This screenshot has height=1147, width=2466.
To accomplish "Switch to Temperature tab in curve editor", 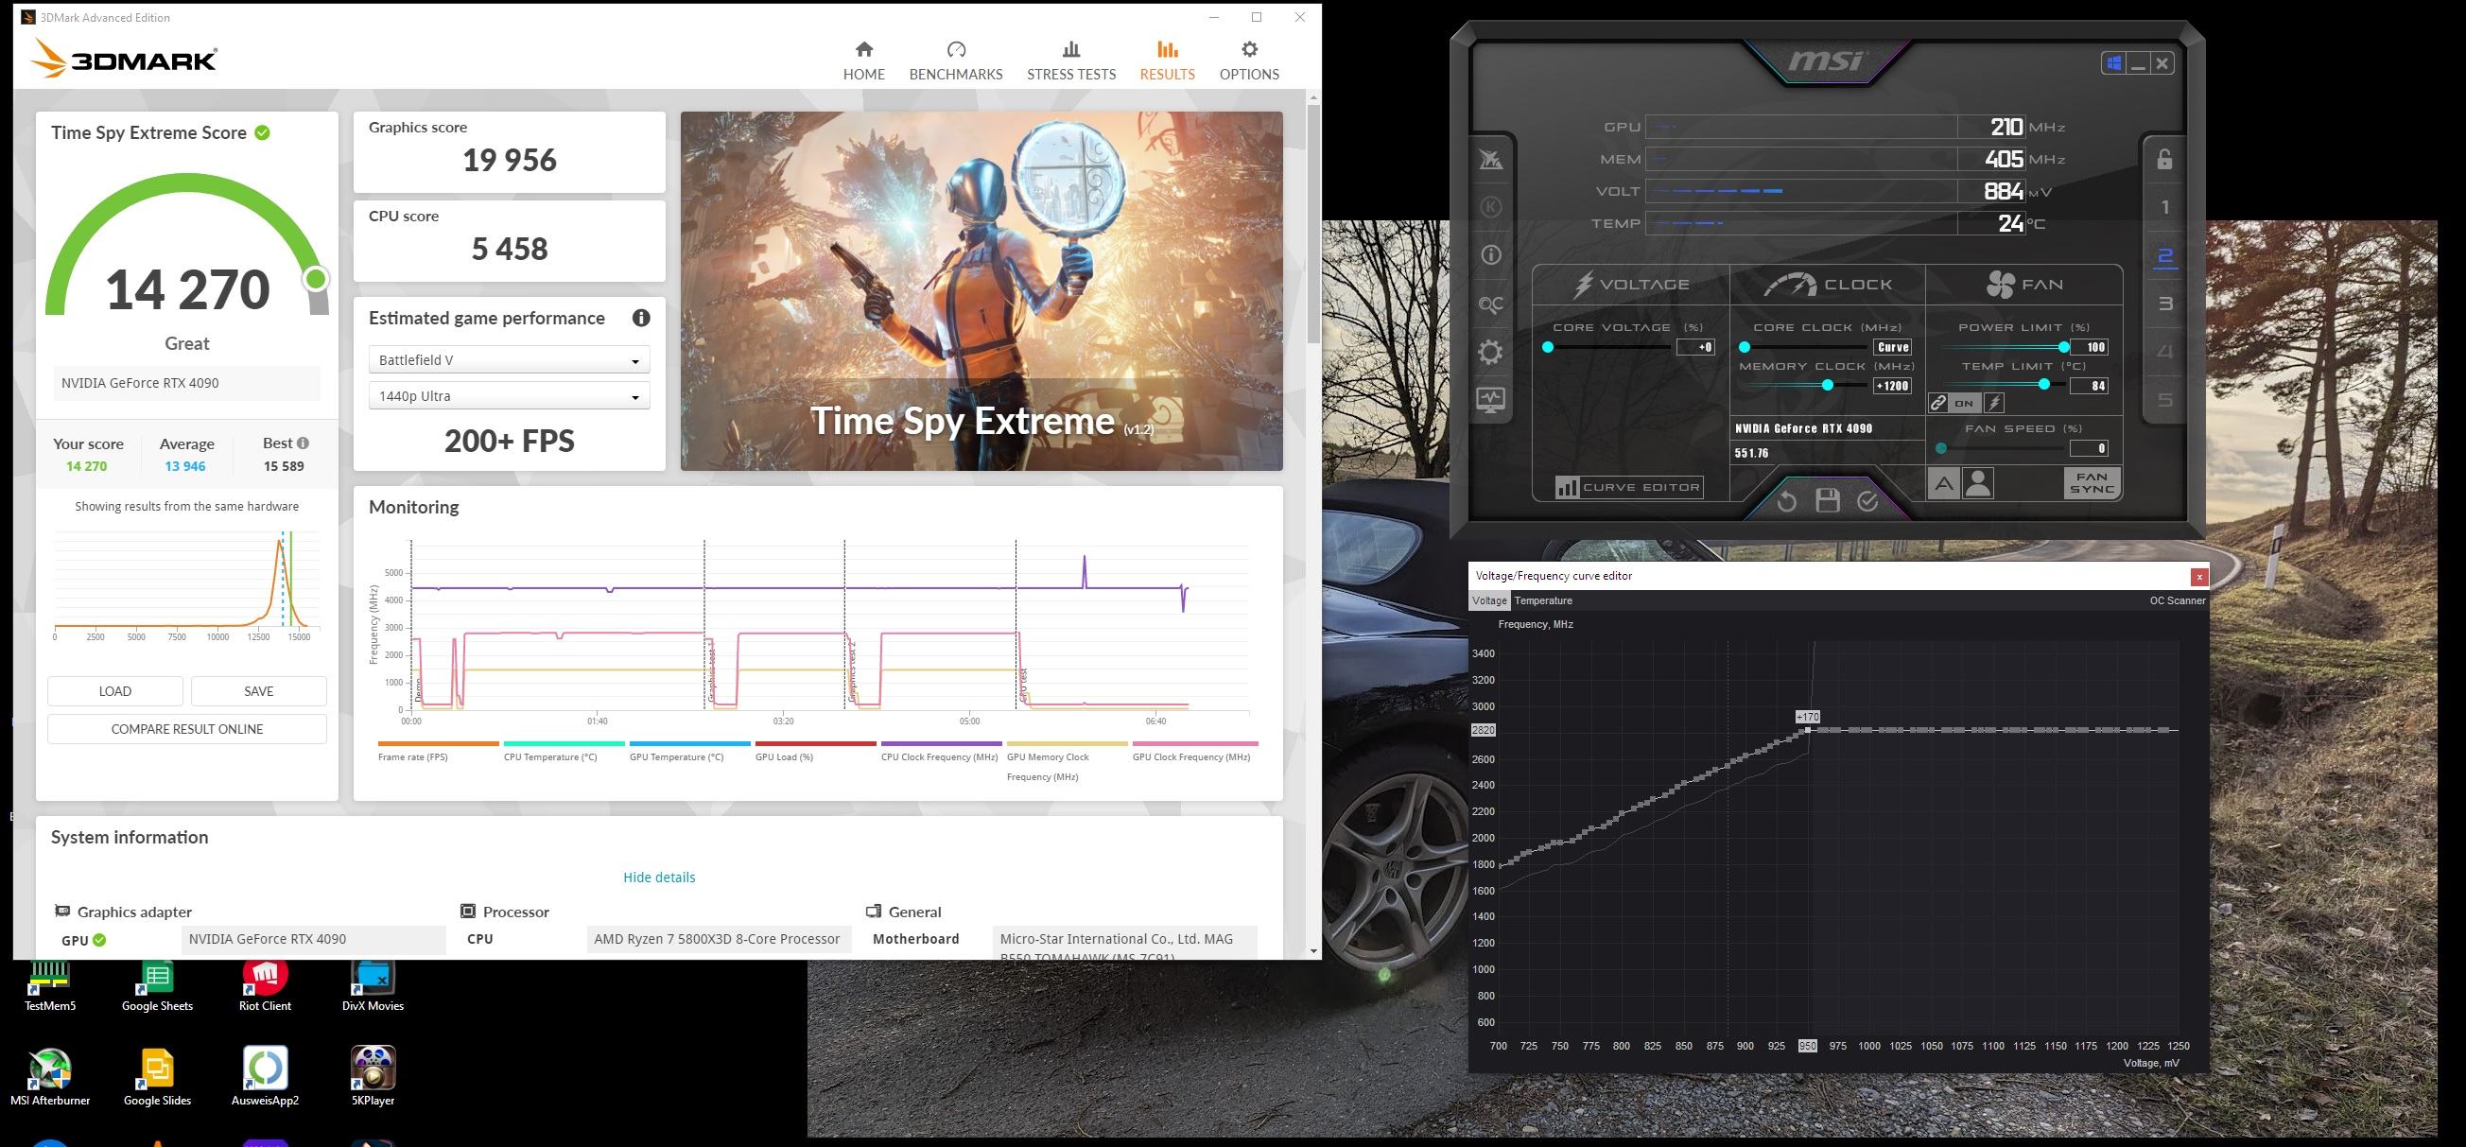I will click(1542, 600).
